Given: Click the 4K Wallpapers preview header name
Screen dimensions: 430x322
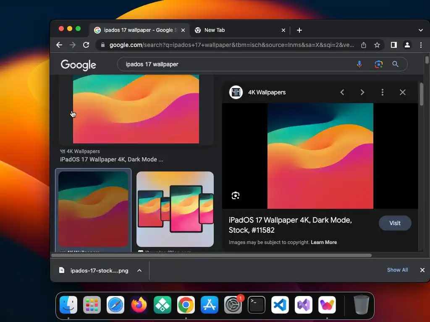Looking at the screenshot, I should click(267, 92).
